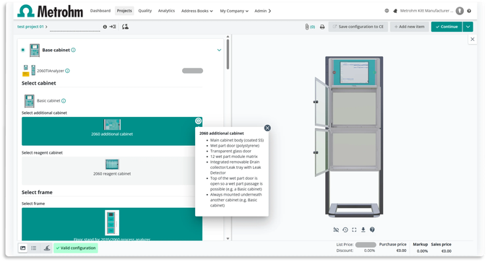Switch to the Projects tab
The image size is (487, 262).
(x=124, y=11)
